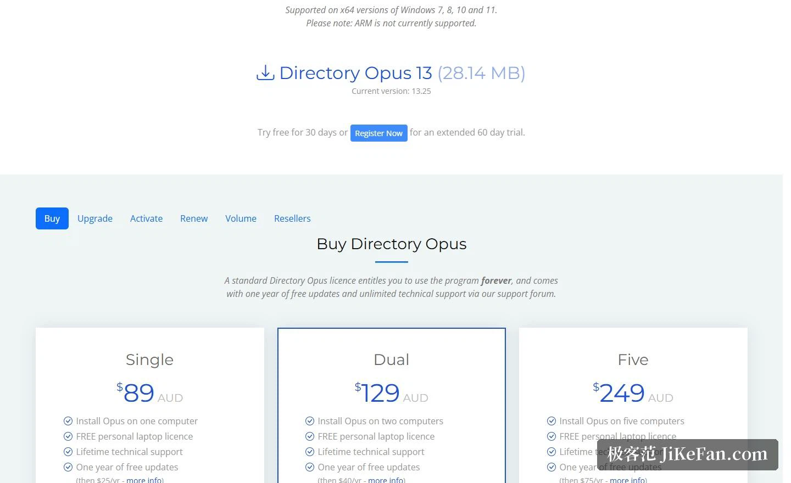Image resolution: width=791 pixels, height=483 pixels.
Task: Click check icon beside 'Install Opus on five computers'
Action: pos(552,421)
